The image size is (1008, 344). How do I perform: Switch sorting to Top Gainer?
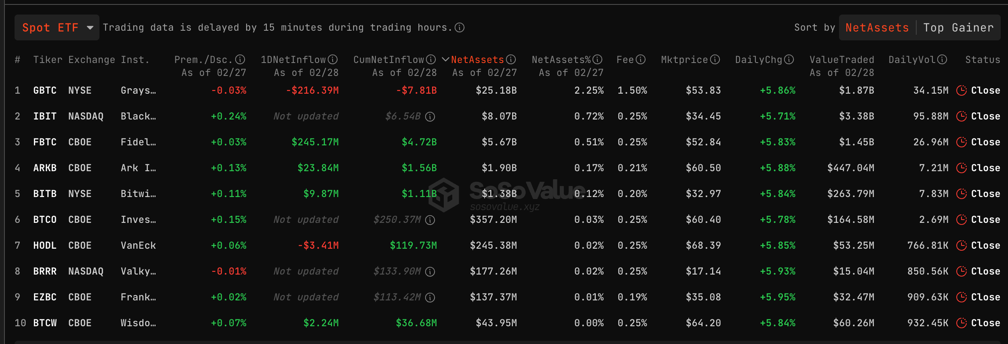(958, 27)
